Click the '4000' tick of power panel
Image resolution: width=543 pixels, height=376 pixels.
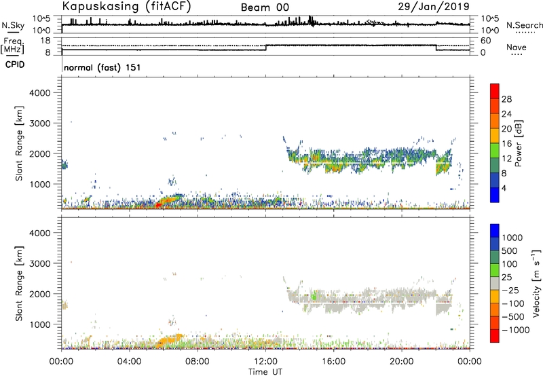point(39,93)
